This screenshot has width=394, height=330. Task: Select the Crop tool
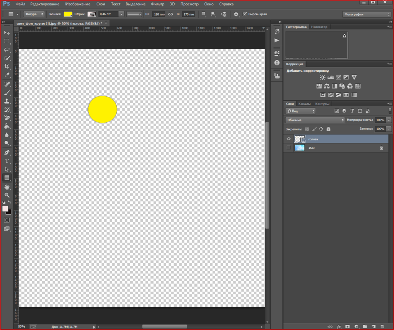tap(7, 67)
